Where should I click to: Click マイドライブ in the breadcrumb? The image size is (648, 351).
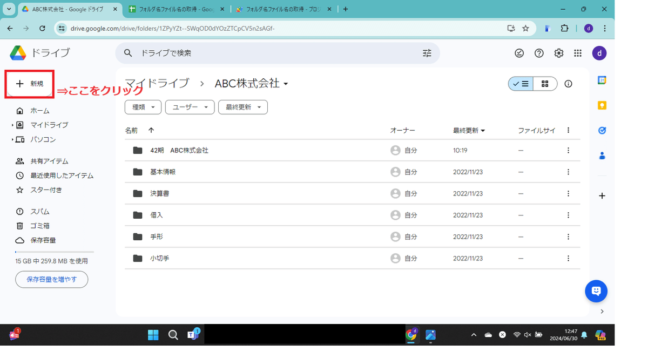tap(157, 83)
